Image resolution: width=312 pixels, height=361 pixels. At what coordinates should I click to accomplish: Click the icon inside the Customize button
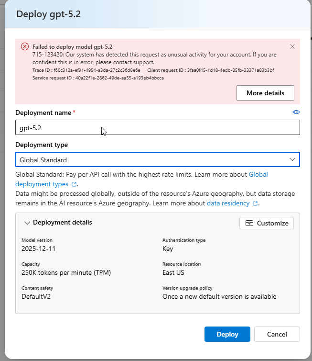pyautogui.click(x=249, y=223)
